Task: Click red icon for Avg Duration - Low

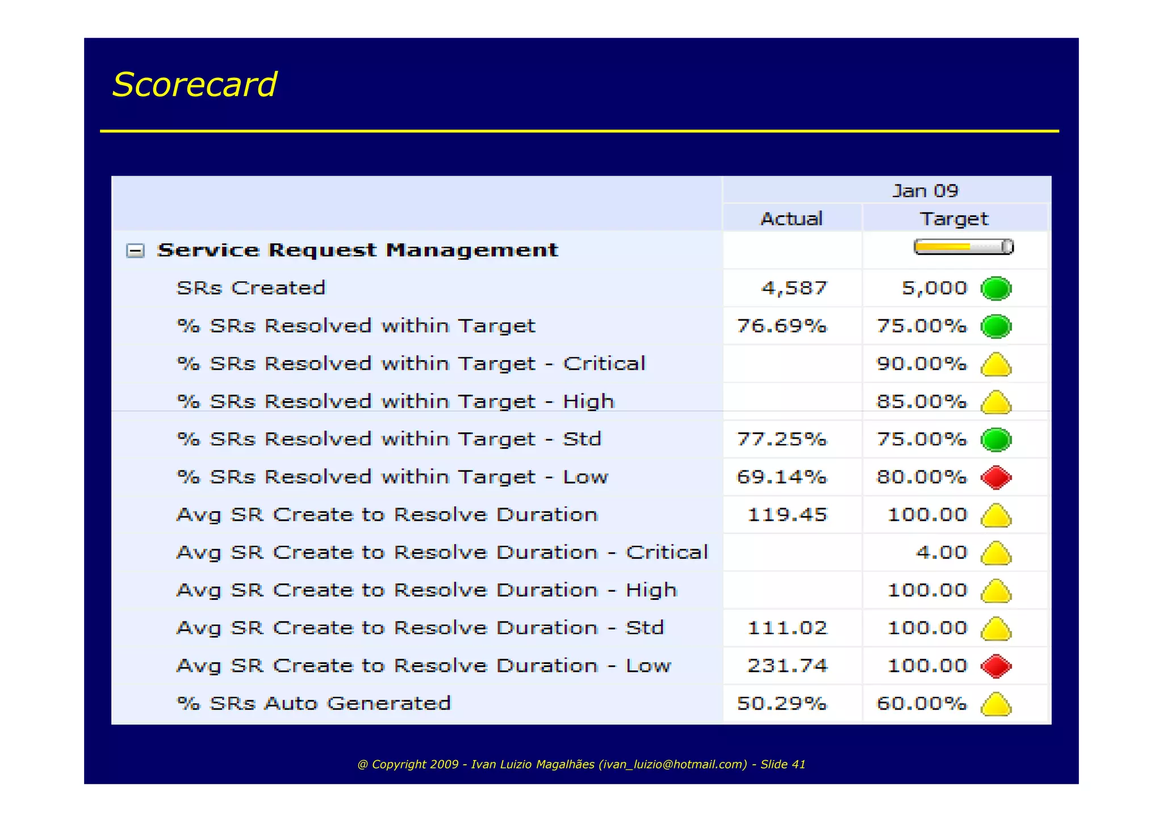Action: tap(996, 666)
